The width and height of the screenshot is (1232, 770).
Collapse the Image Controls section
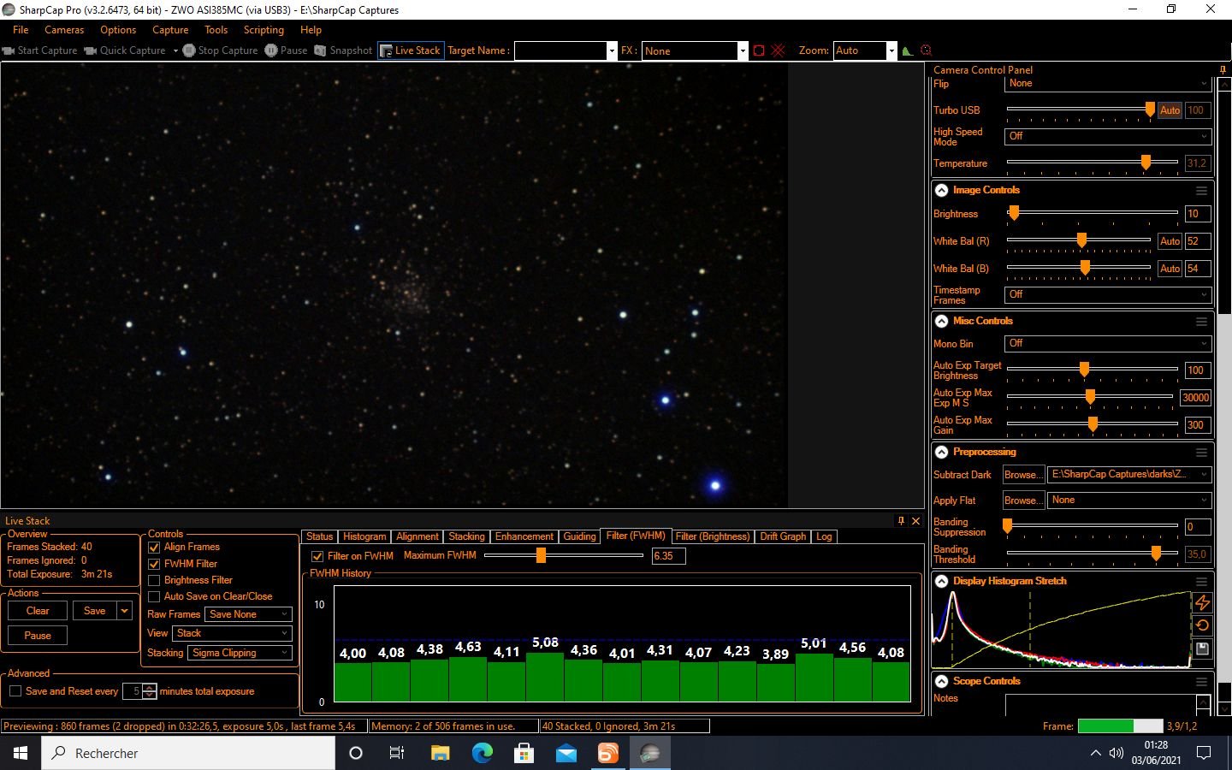coord(941,191)
